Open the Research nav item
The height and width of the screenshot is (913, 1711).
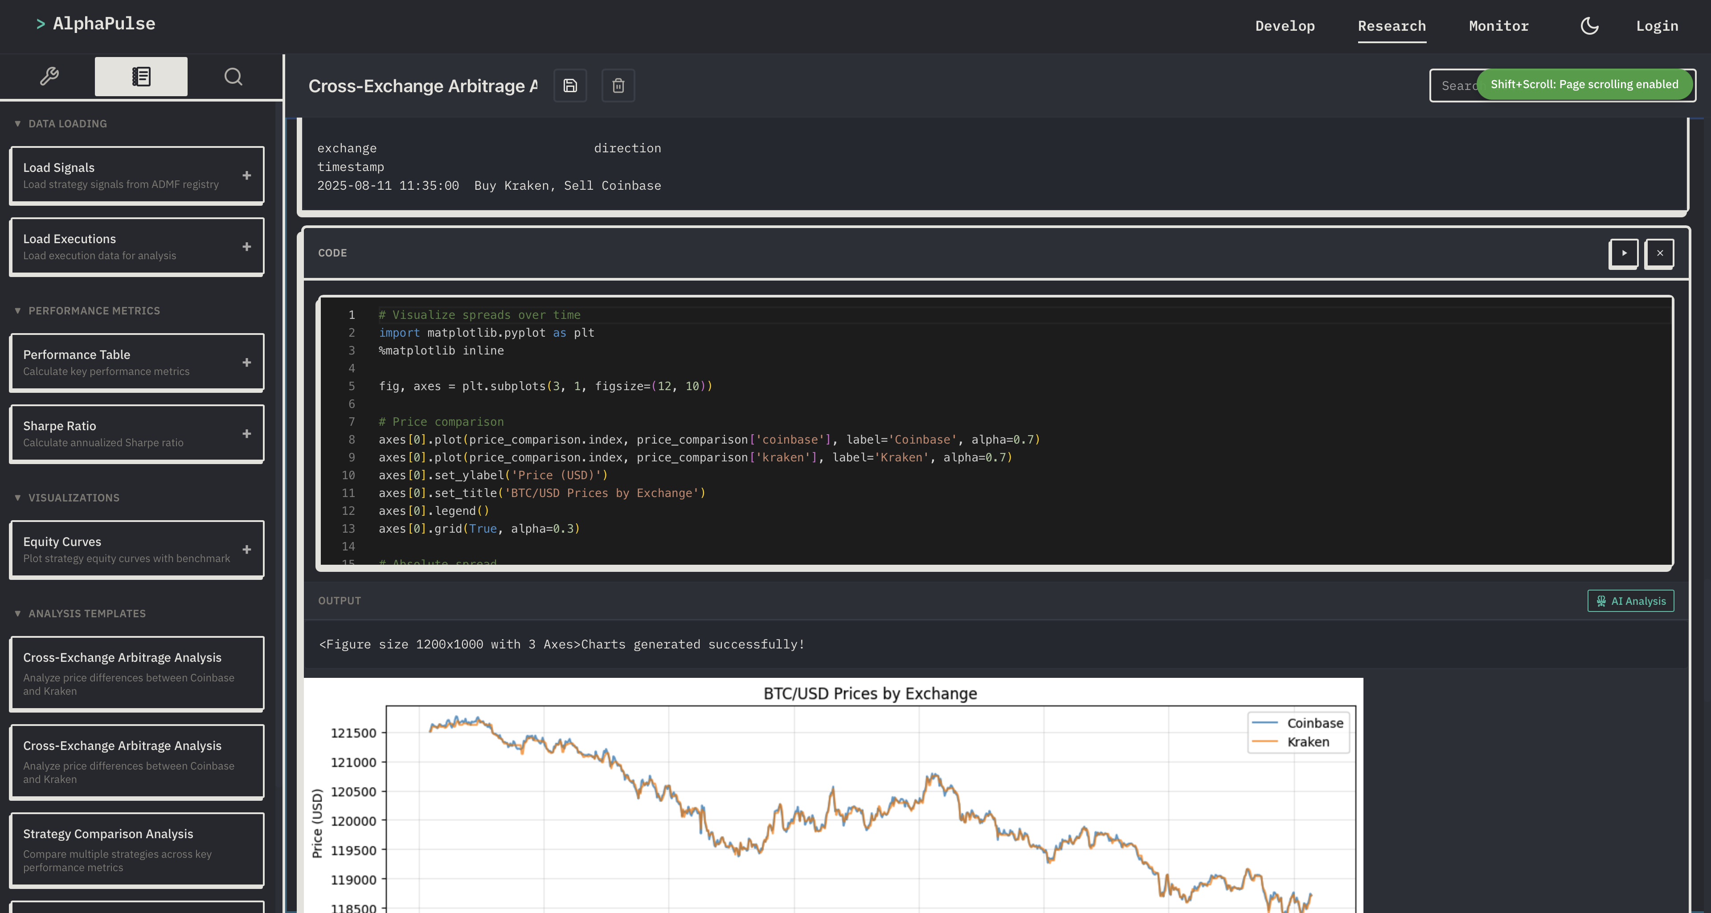pos(1392,26)
